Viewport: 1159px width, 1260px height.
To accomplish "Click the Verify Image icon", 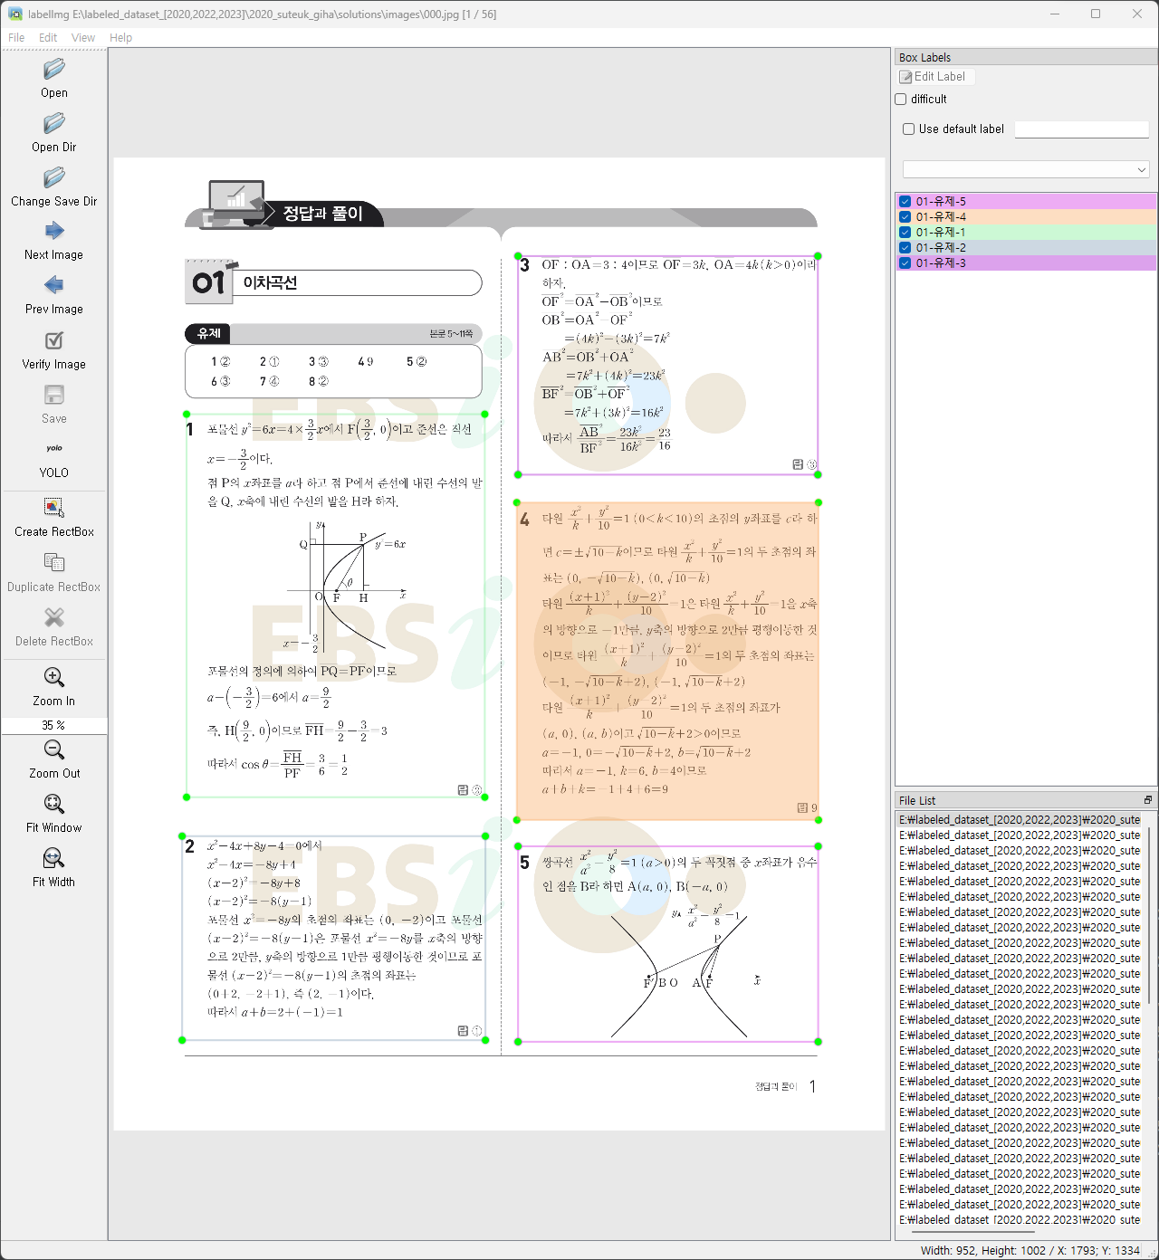I will (x=54, y=341).
